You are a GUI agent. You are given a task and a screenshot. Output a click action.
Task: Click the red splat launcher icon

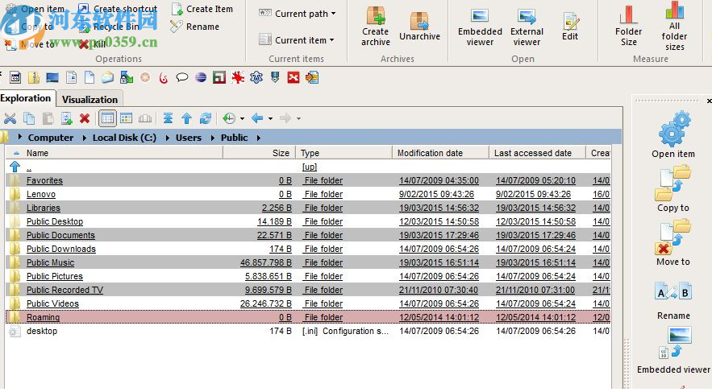pyautogui.click(x=238, y=78)
